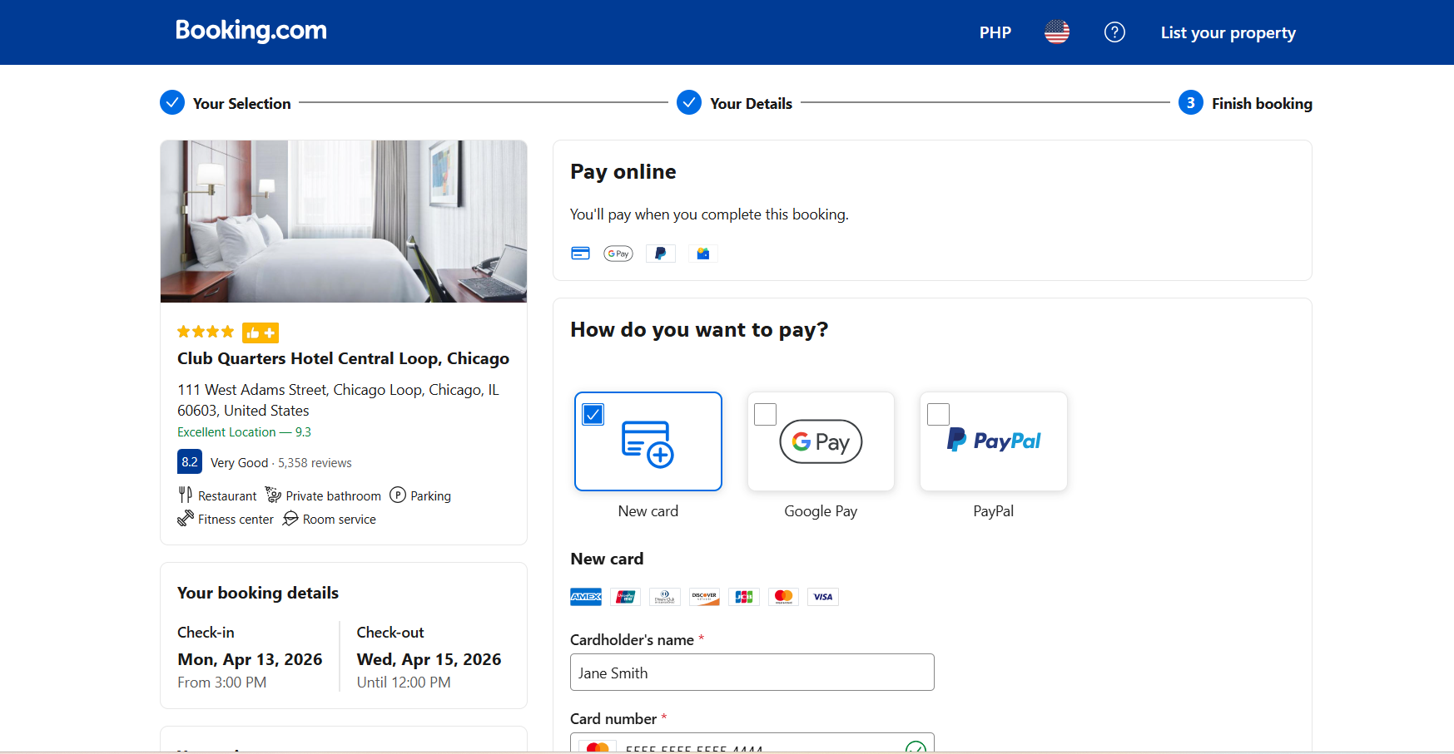Click the Restaurant fork and knife icon

(x=186, y=495)
